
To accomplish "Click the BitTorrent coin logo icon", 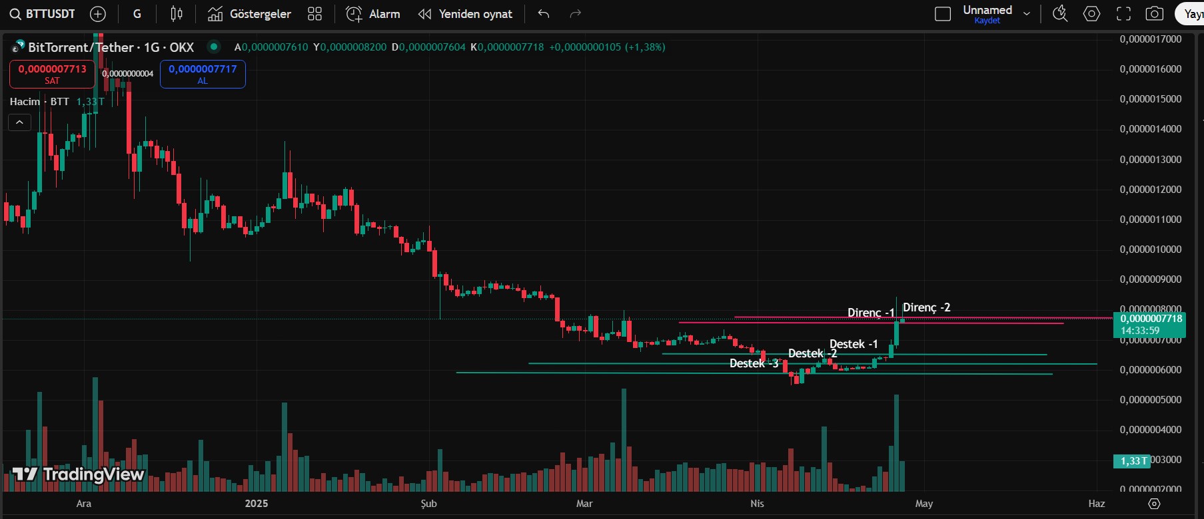I will click(x=18, y=47).
